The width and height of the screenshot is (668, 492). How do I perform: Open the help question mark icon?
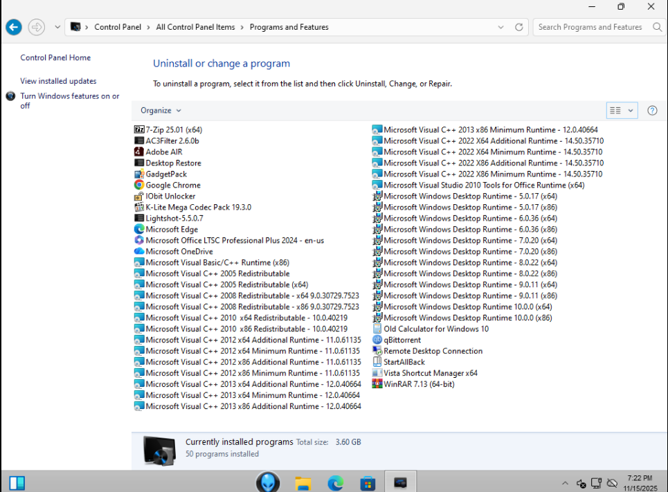tap(652, 111)
